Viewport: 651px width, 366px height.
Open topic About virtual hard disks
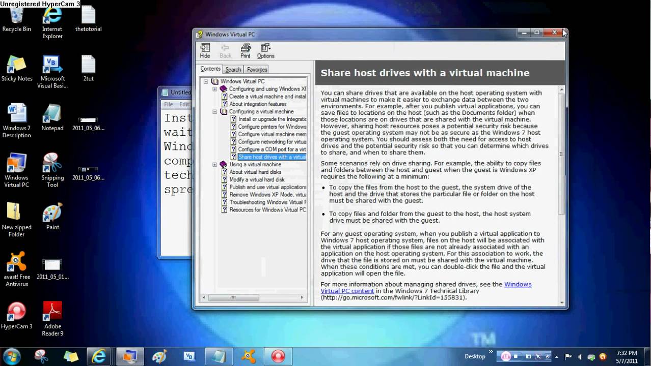click(255, 172)
